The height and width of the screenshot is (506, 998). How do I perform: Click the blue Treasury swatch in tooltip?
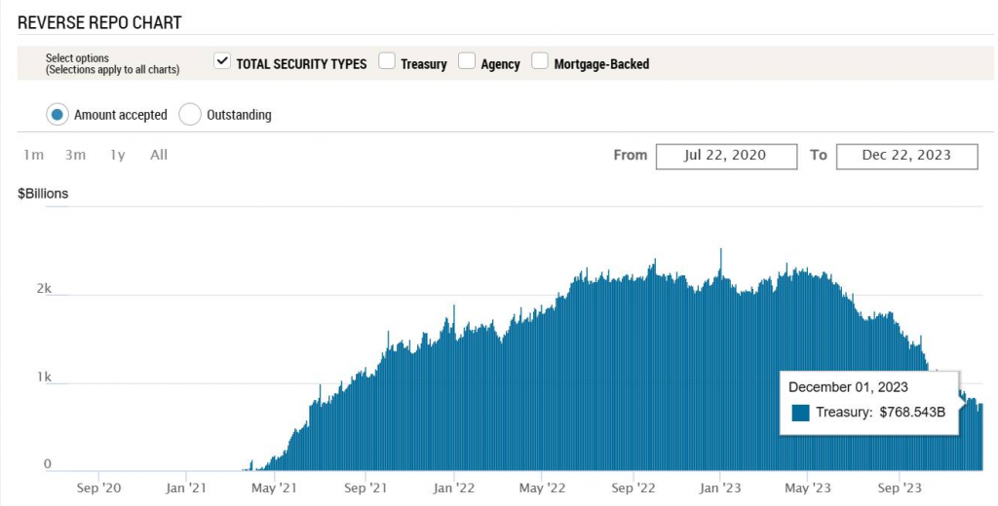click(801, 413)
